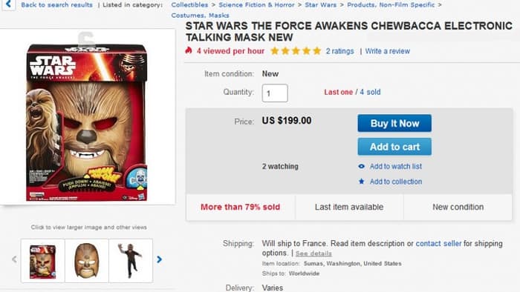Select the unboxed Chewbacca mask thumbnail
This screenshot has height=292, width=520.
(x=87, y=261)
